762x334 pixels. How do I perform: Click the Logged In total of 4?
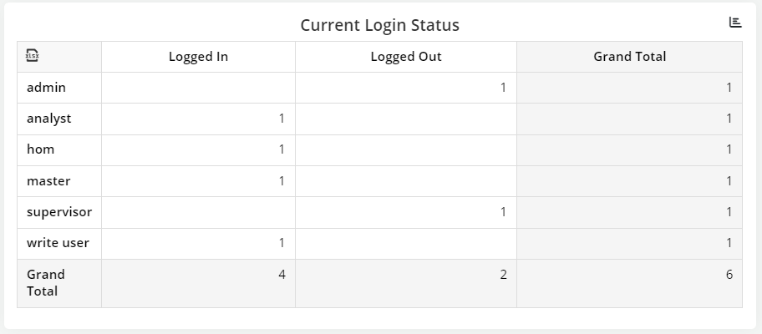[282, 274]
